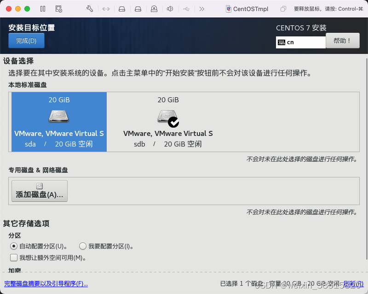The width and height of the screenshot is (368, 294).
Task: Click the macOS green zoom window button
Action: point(27,9)
